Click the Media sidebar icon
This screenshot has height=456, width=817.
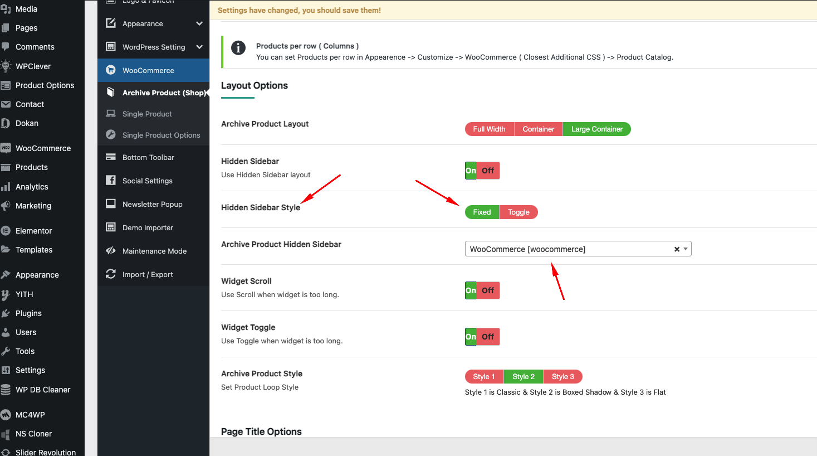coord(6,9)
